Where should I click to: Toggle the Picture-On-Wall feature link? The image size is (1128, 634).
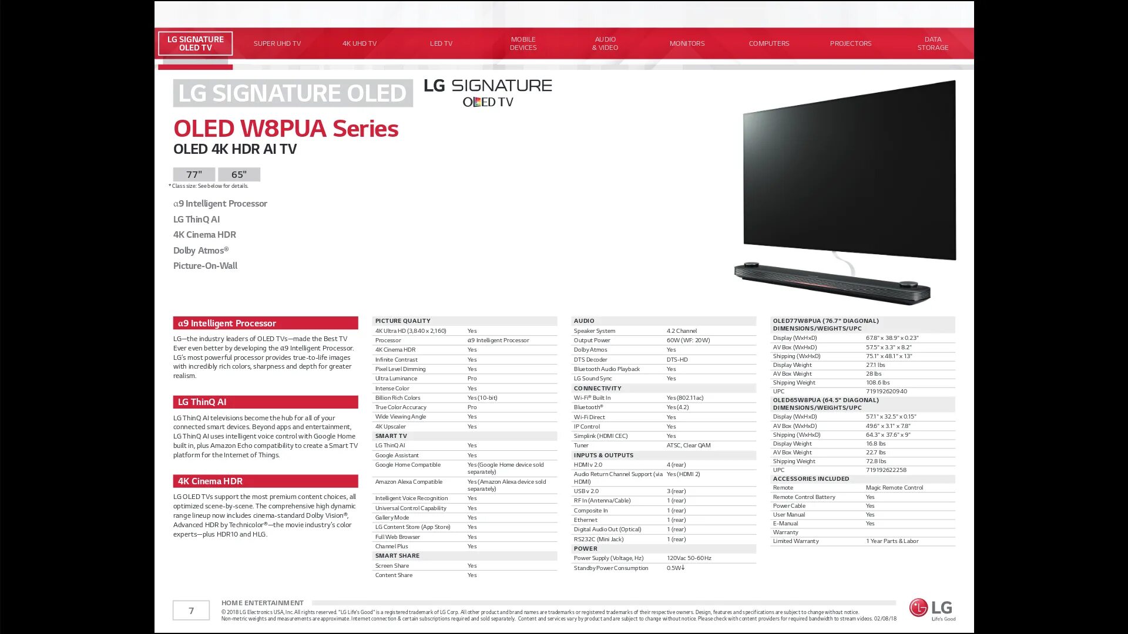coord(204,265)
